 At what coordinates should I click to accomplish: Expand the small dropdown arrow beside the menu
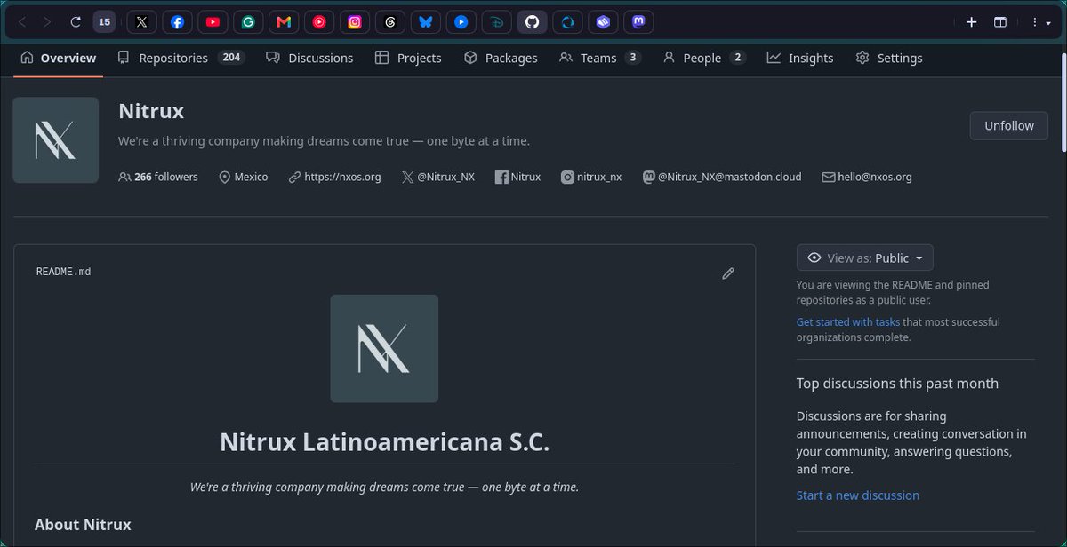(1050, 22)
